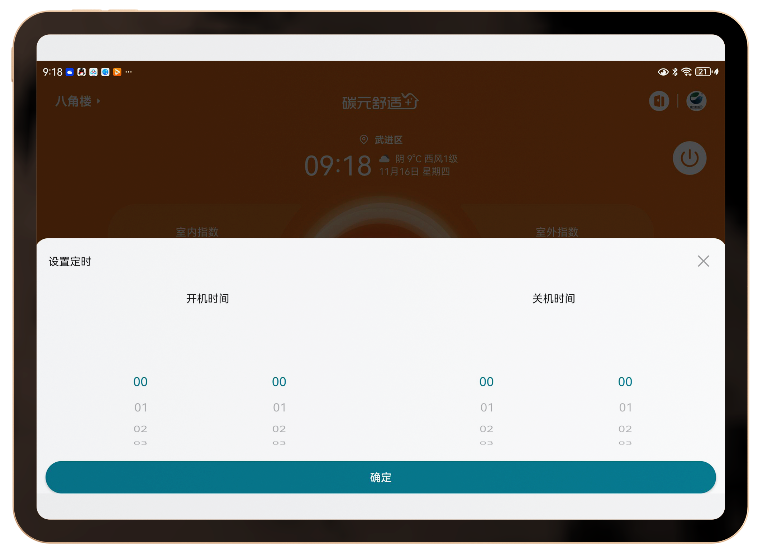Select 01 in power-off hour picker
The image size is (758, 558).
coord(486,407)
